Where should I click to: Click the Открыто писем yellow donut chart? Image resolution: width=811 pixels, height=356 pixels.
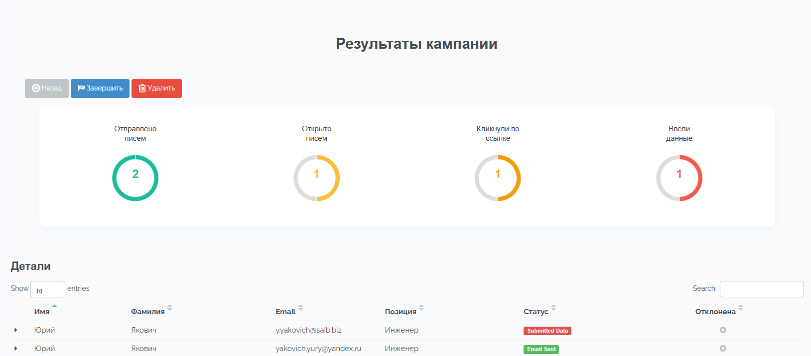click(317, 178)
